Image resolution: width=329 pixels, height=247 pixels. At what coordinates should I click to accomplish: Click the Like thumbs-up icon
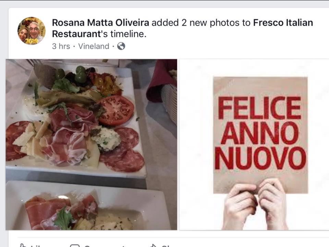pos(23,245)
